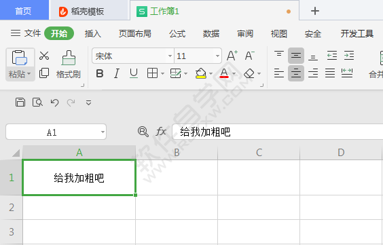Copy selection with the copy icon

click(44, 73)
